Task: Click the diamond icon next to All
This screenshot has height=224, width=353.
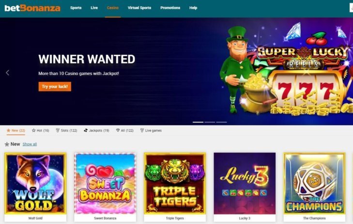Action: 118,130
